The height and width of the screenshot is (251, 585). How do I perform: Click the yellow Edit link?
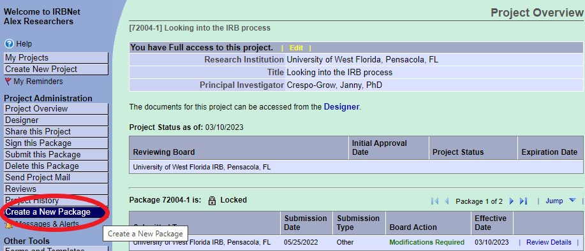296,48
